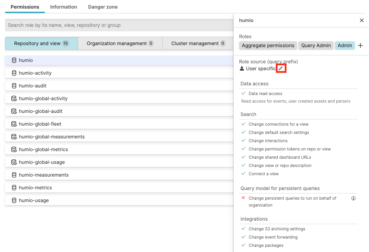Toggle the check beside Change S3 archiving settings
Viewport: 369px width, 252px height.
[243, 229]
